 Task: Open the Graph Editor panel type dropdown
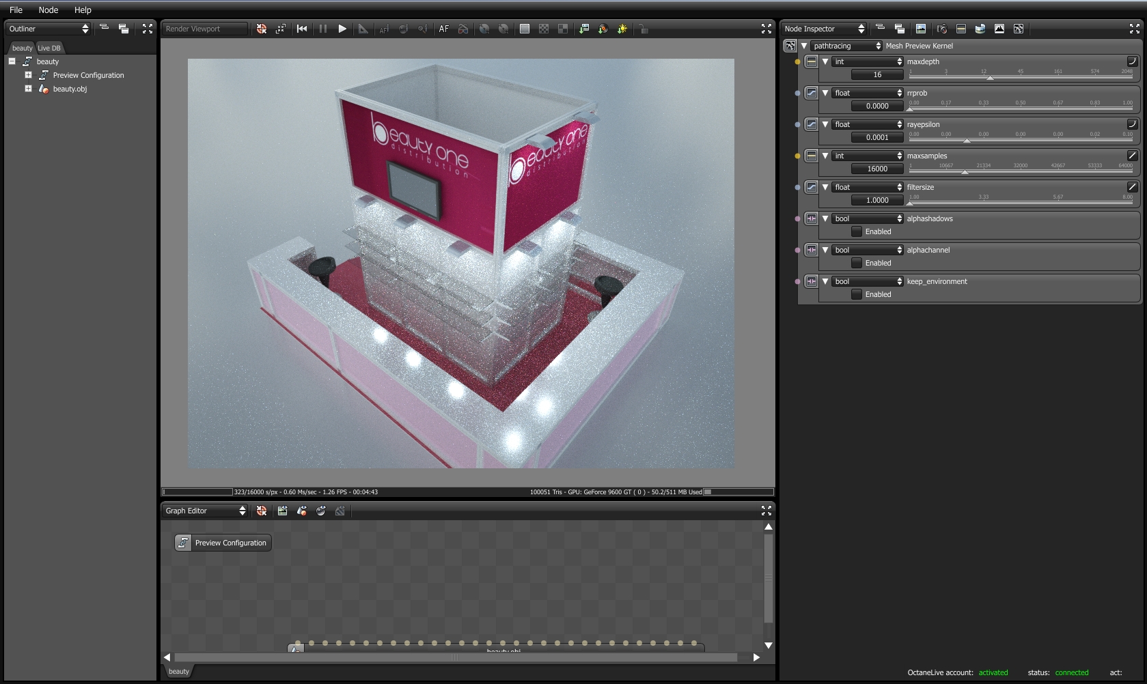(x=205, y=511)
